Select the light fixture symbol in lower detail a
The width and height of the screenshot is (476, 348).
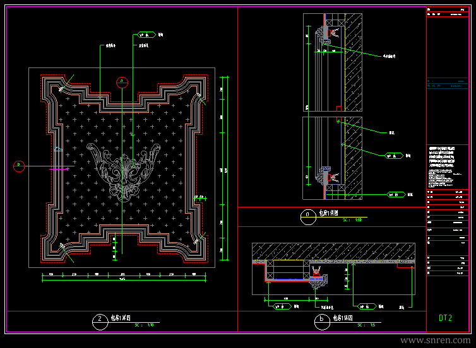pos(333,178)
